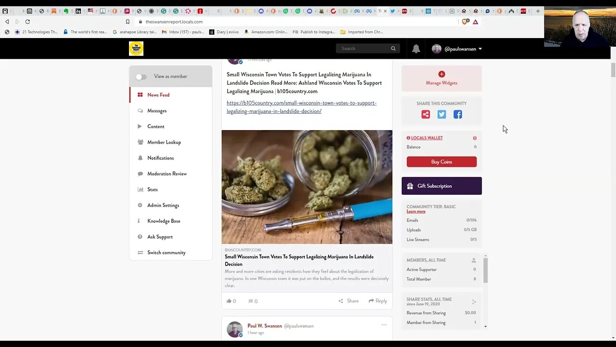616x347 pixels.
Task: Click the bookmark icon in address bar
Action: pos(128,22)
